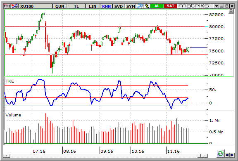Image resolution: width=238 pixels, height=161 pixels.
Task: Click the 80000. price axis label
Action: point(217,27)
